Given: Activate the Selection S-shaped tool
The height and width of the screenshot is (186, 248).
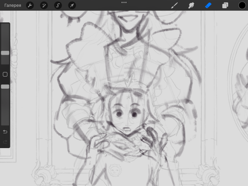Looking at the screenshot, I should click(x=58, y=6).
